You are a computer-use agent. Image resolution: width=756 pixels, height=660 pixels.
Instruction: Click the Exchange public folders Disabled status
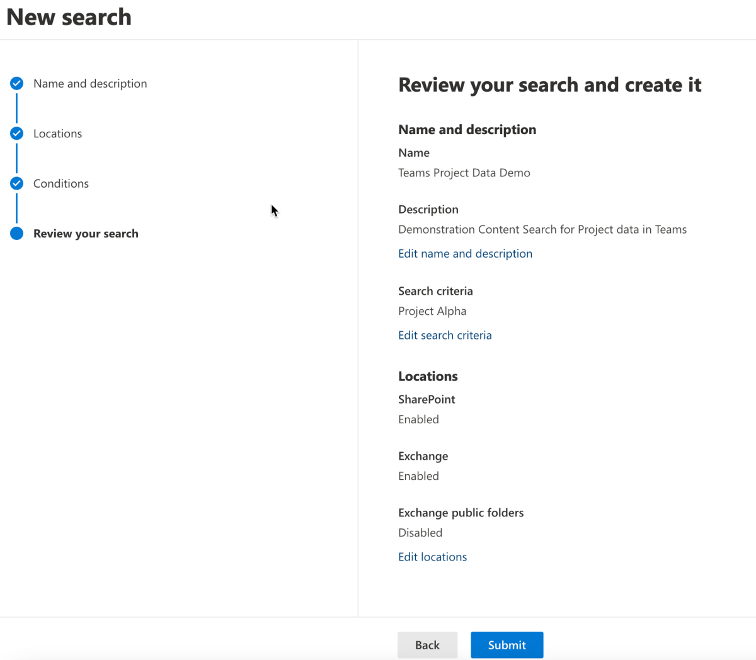point(420,532)
